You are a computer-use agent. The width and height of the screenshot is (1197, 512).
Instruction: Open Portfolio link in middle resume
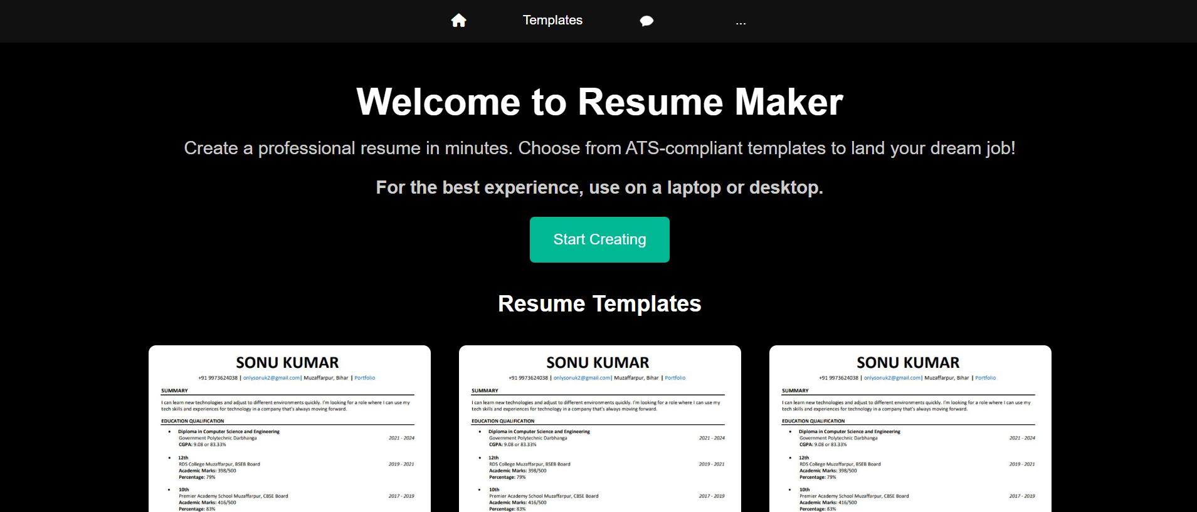[x=675, y=378]
